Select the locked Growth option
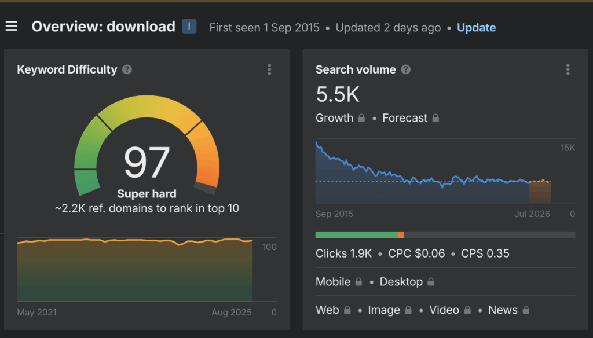This screenshot has width=593, height=338. pos(340,118)
